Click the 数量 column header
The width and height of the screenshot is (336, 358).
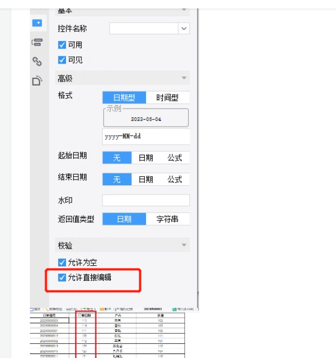(x=160, y=315)
